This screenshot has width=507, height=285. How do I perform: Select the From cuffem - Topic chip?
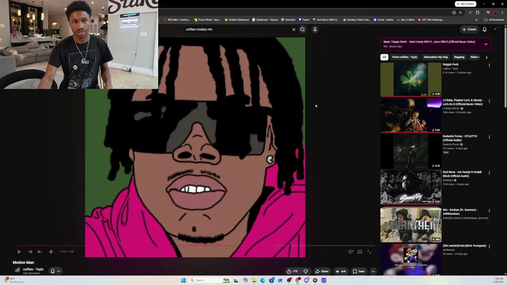tap(405, 57)
